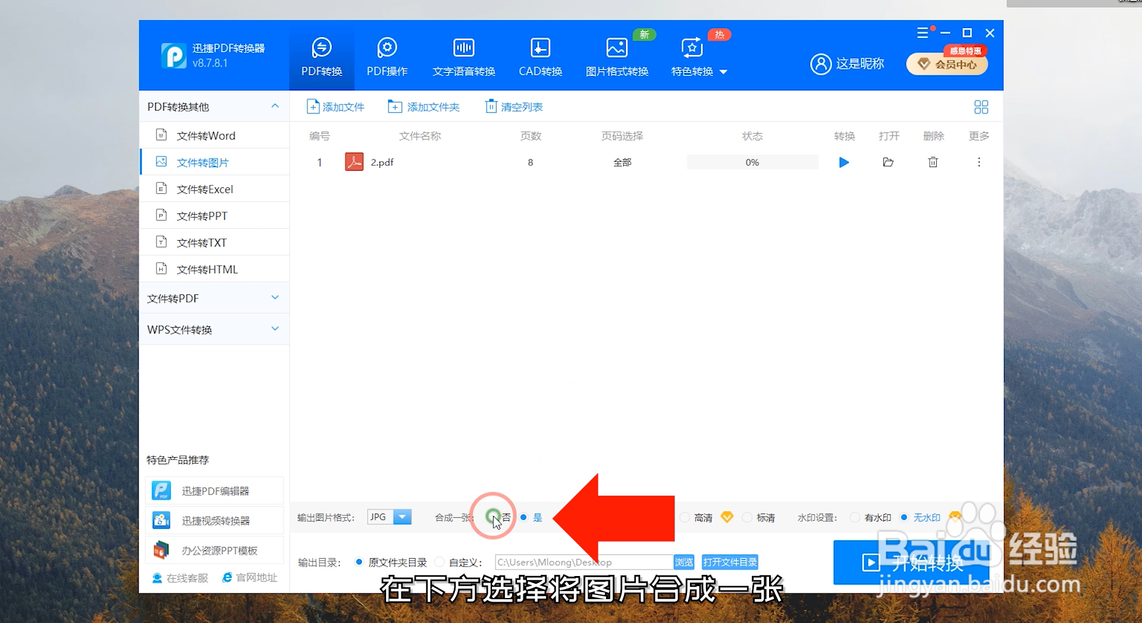This screenshot has width=1142, height=623.
Task: Open 2.pdf location via the folder icon
Action: (888, 162)
